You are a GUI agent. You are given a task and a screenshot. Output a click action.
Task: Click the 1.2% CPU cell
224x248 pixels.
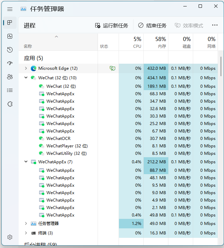pos(131,224)
